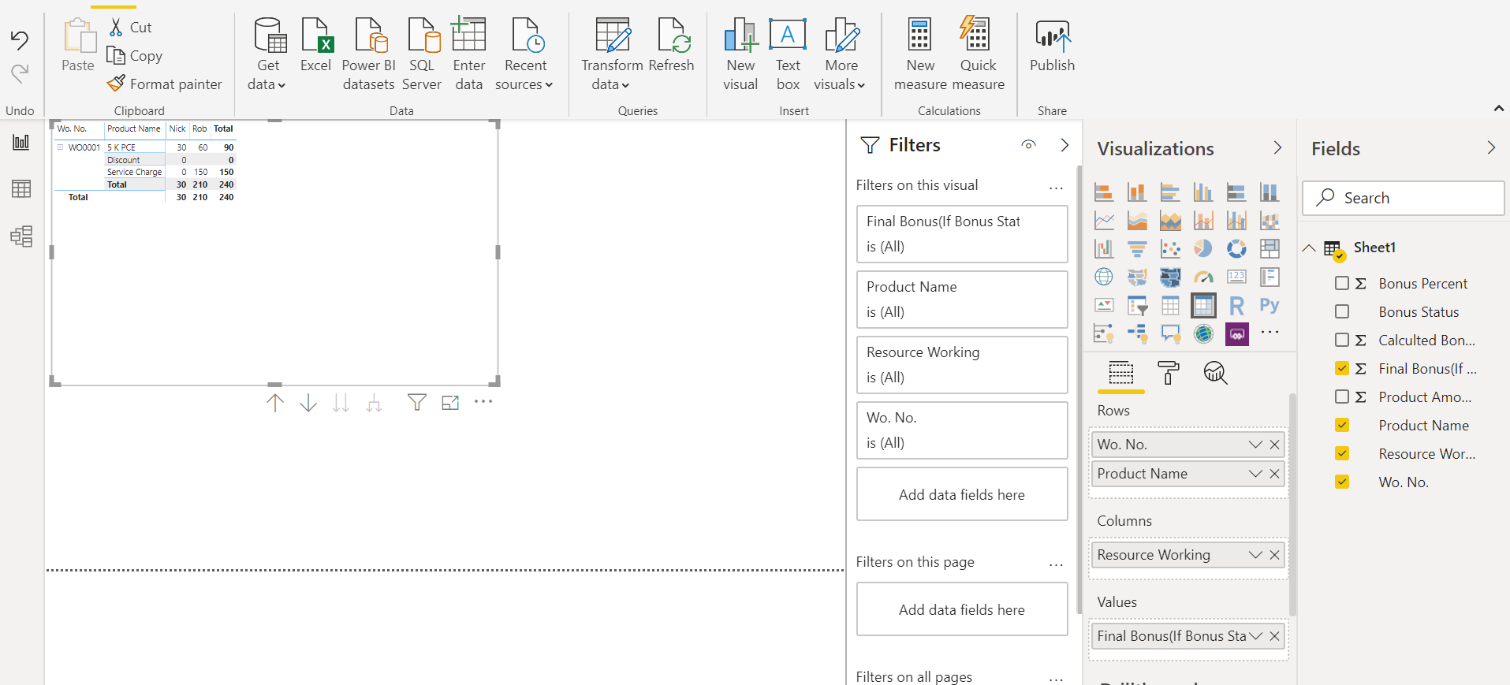This screenshot has width=1510, height=685.
Task: Click Cut in Clipboard group
Action: (x=131, y=28)
